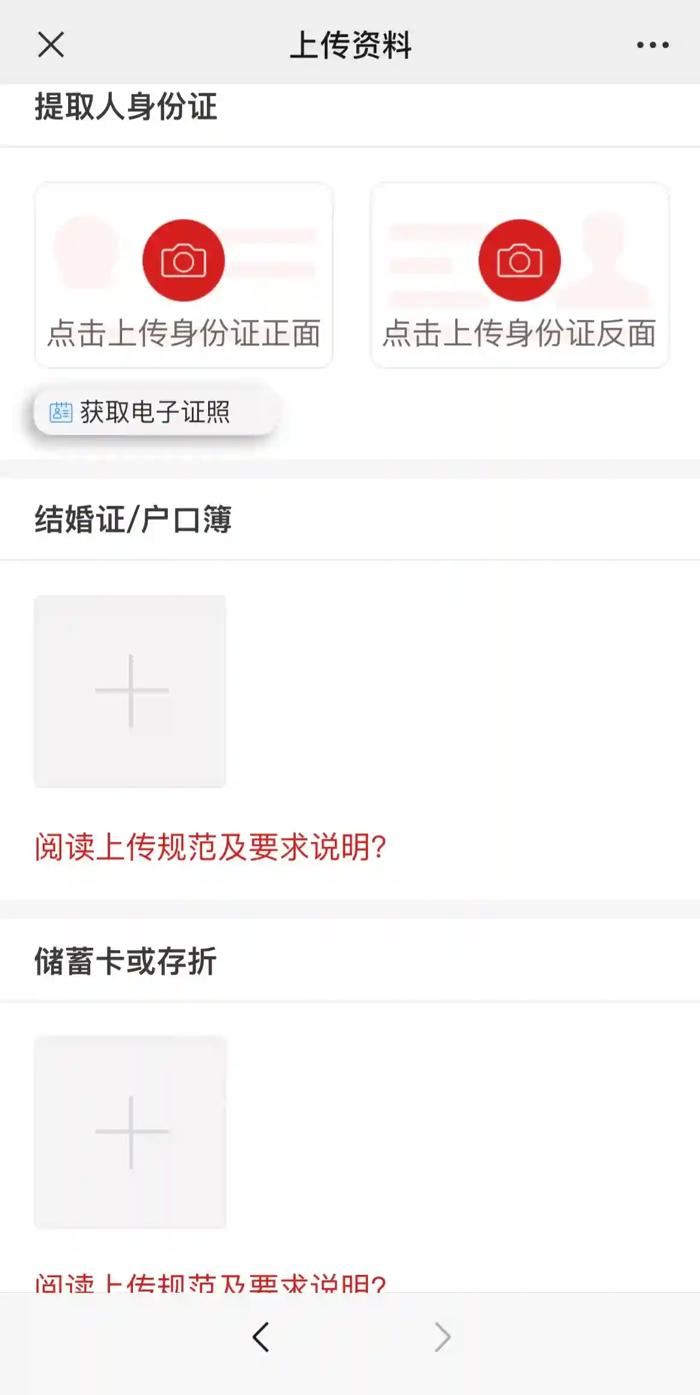Tap the 提取人身份证 section header
Viewport: 700px width, 1395px height.
126,107
